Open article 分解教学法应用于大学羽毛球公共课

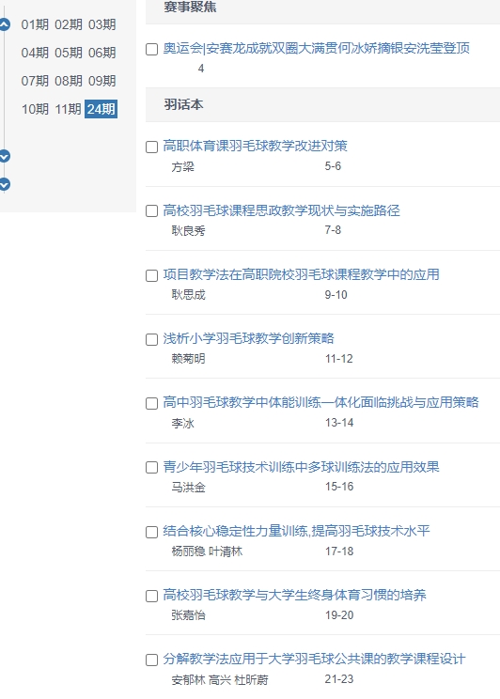pos(314,659)
